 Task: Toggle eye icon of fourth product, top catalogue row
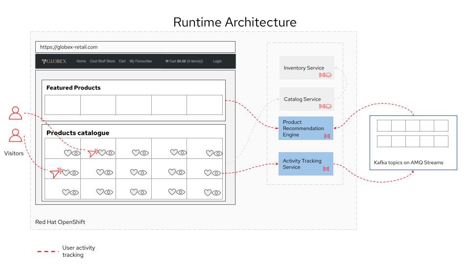click(x=182, y=153)
